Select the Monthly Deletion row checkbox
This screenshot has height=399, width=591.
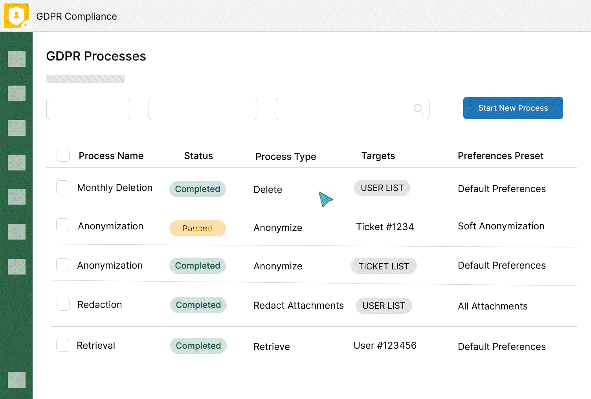(63, 187)
